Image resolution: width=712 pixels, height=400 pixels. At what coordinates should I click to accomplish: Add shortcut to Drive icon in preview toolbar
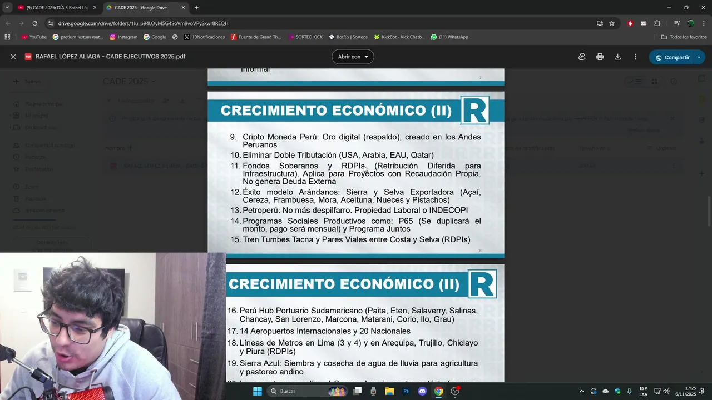tap(582, 57)
